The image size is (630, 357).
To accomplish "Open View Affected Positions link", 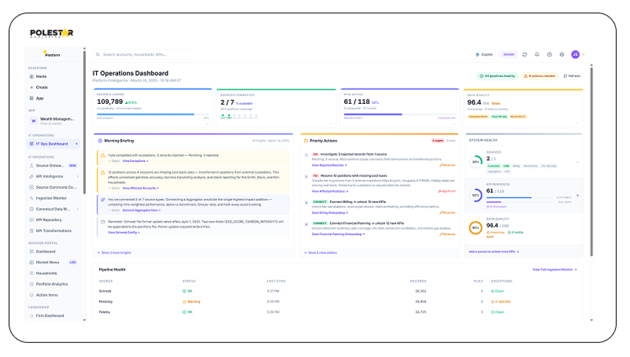I will pos(330,192).
